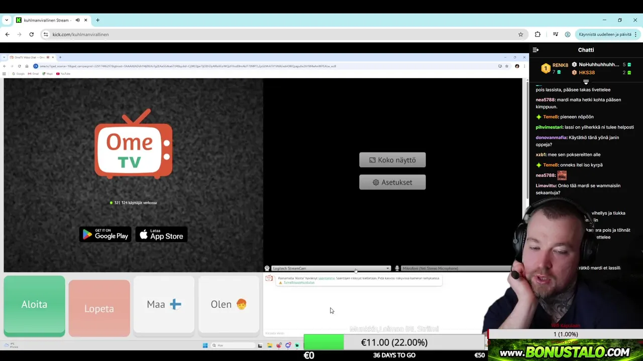Bookmark this page with star icon
This screenshot has height=361, width=643.
pyautogui.click(x=520, y=35)
